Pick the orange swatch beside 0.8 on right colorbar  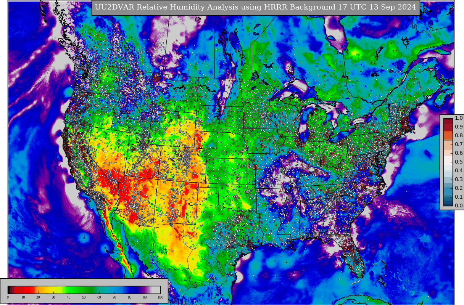448,135
